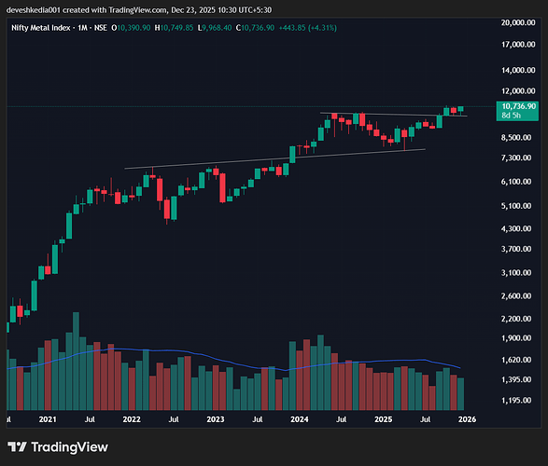Viewport: 548px width, 466px height.
Task: Click the 3,700.00 price axis label
Action: tap(516, 249)
